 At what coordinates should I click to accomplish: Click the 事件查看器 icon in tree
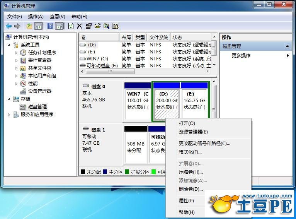[x=23, y=60]
